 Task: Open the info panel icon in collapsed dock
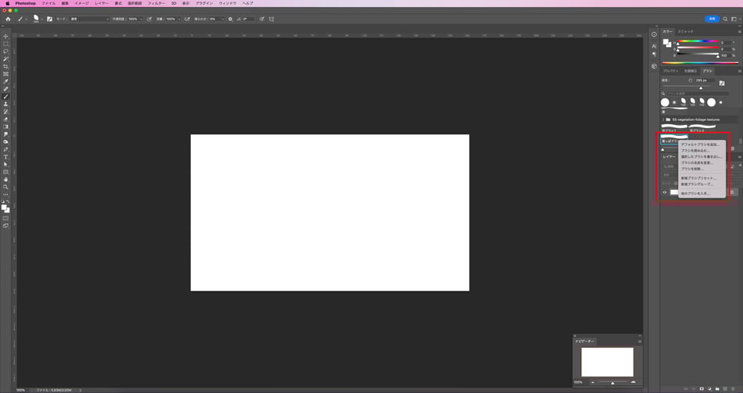[654, 34]
